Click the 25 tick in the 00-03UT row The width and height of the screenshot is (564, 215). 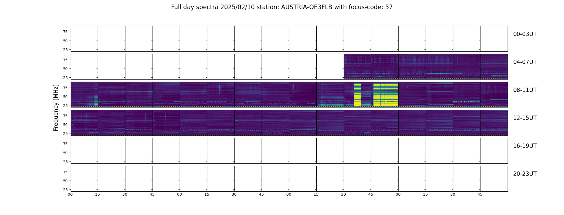(x=65, y=50)
